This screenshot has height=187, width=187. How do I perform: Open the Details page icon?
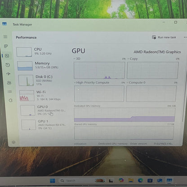tap(10, 92)
